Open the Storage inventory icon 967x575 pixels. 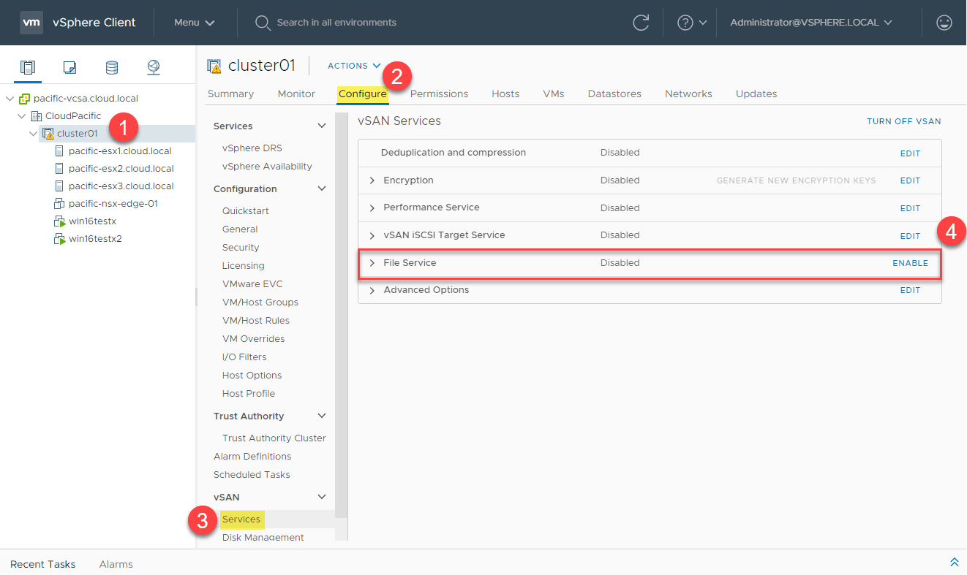pyautogui.click(x=111, y=66)
